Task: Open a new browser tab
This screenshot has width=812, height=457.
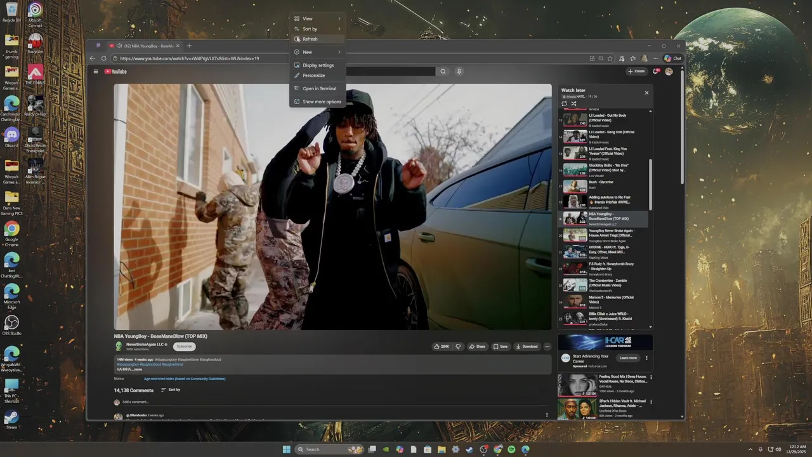Action: pos(189,46)
